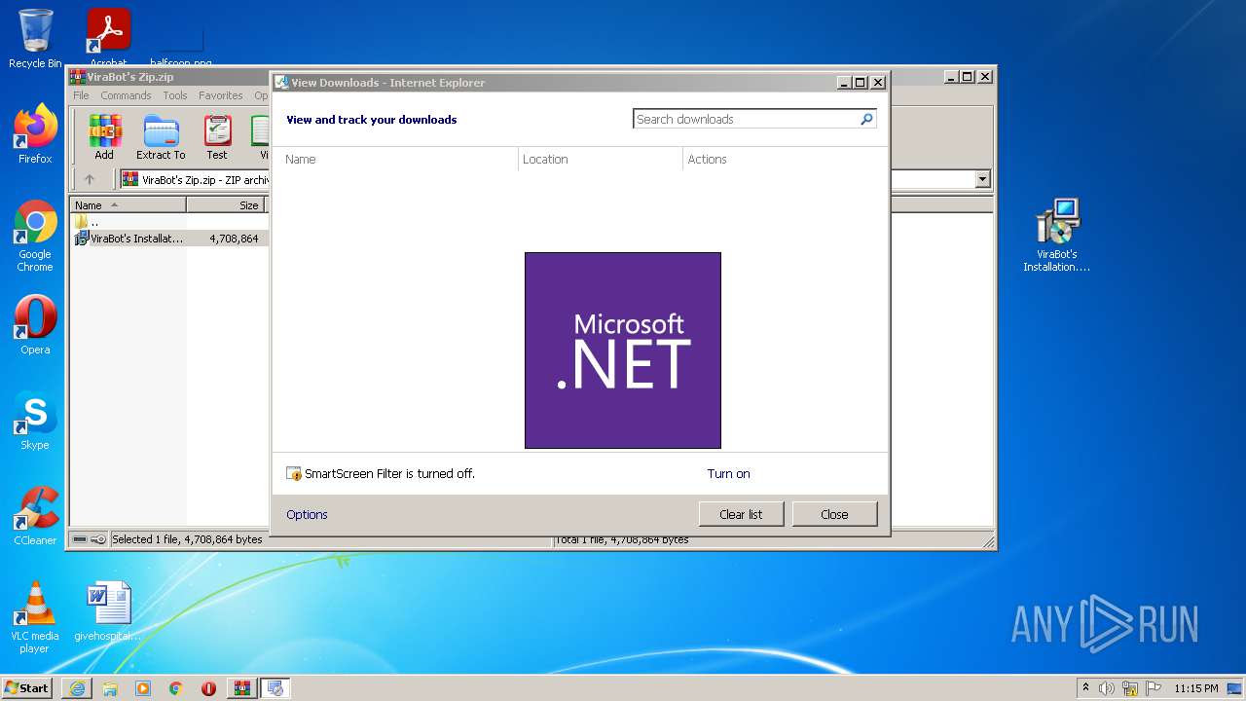Image resolution: width=1246 pixels, height=701 pixels.
Task: Open the Tools menu in WinRAR
Action: point(175,95)
